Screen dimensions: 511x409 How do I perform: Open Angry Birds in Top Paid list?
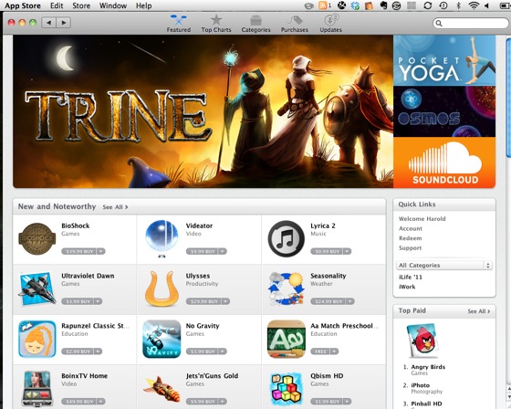tap(428, 367)
